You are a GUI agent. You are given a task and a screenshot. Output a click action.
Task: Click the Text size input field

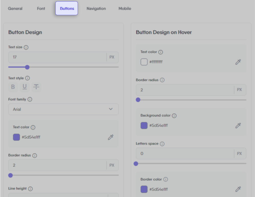(x=57, y=57)
